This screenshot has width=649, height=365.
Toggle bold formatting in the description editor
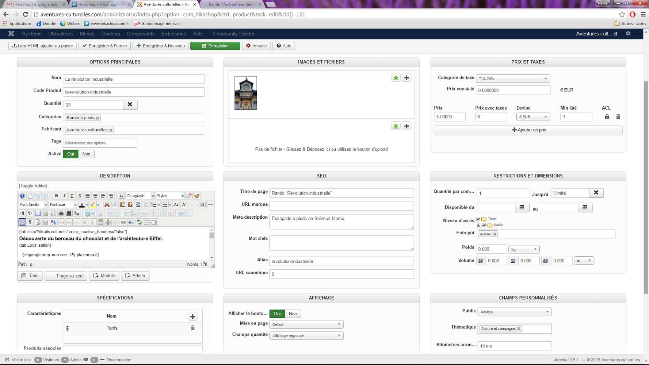coord(56,196)
